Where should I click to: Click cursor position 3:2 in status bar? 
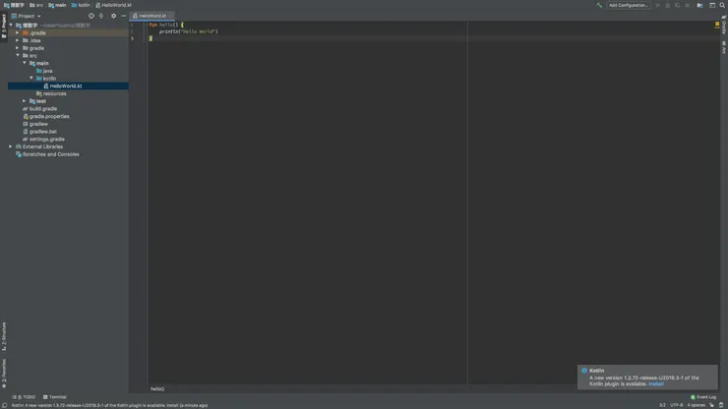coord(662,405)
